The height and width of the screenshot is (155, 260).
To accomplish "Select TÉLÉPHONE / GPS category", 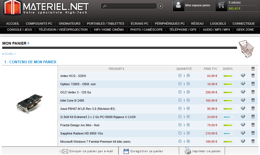I will coord(183,30).
